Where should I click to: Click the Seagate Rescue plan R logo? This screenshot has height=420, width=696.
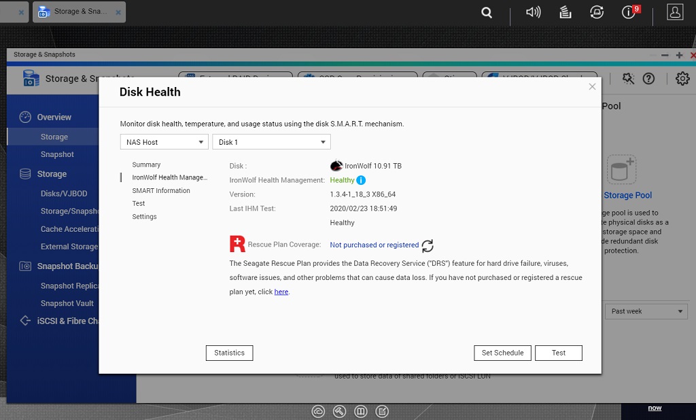237,244
